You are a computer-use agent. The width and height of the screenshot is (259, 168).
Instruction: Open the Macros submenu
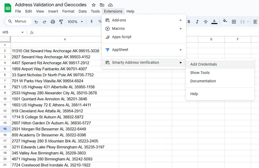(143, 29)
